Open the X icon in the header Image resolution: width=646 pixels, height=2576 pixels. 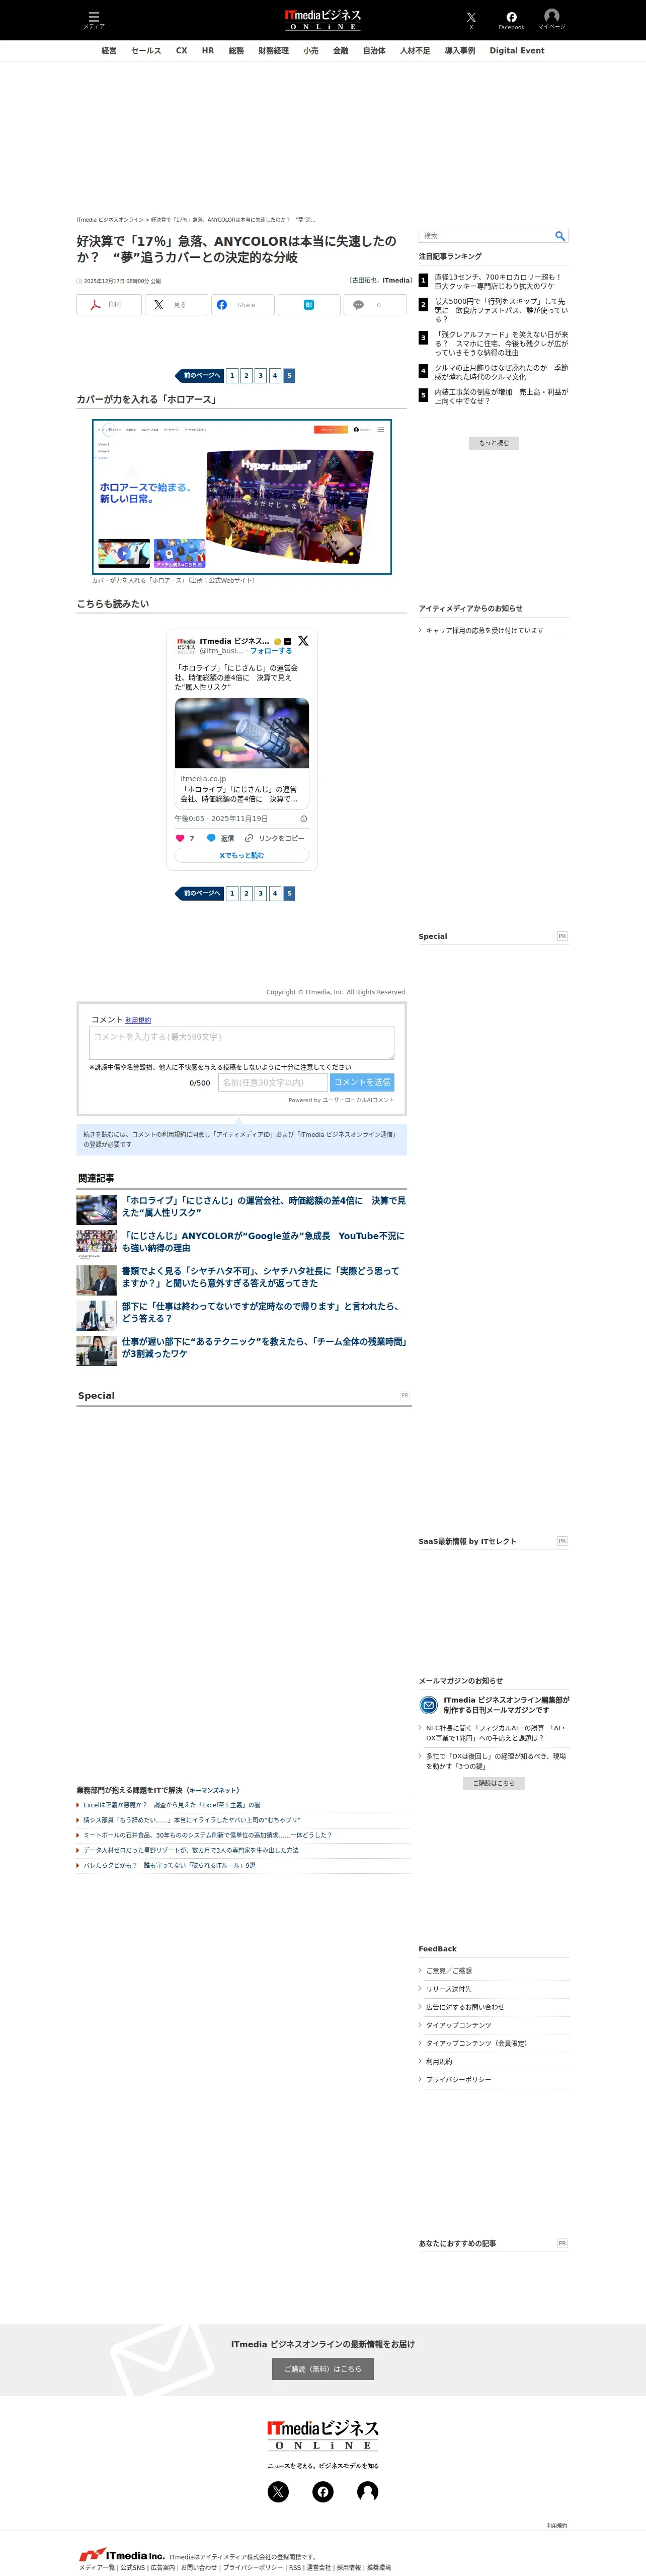pyautogui.click(x=471, y=19)
